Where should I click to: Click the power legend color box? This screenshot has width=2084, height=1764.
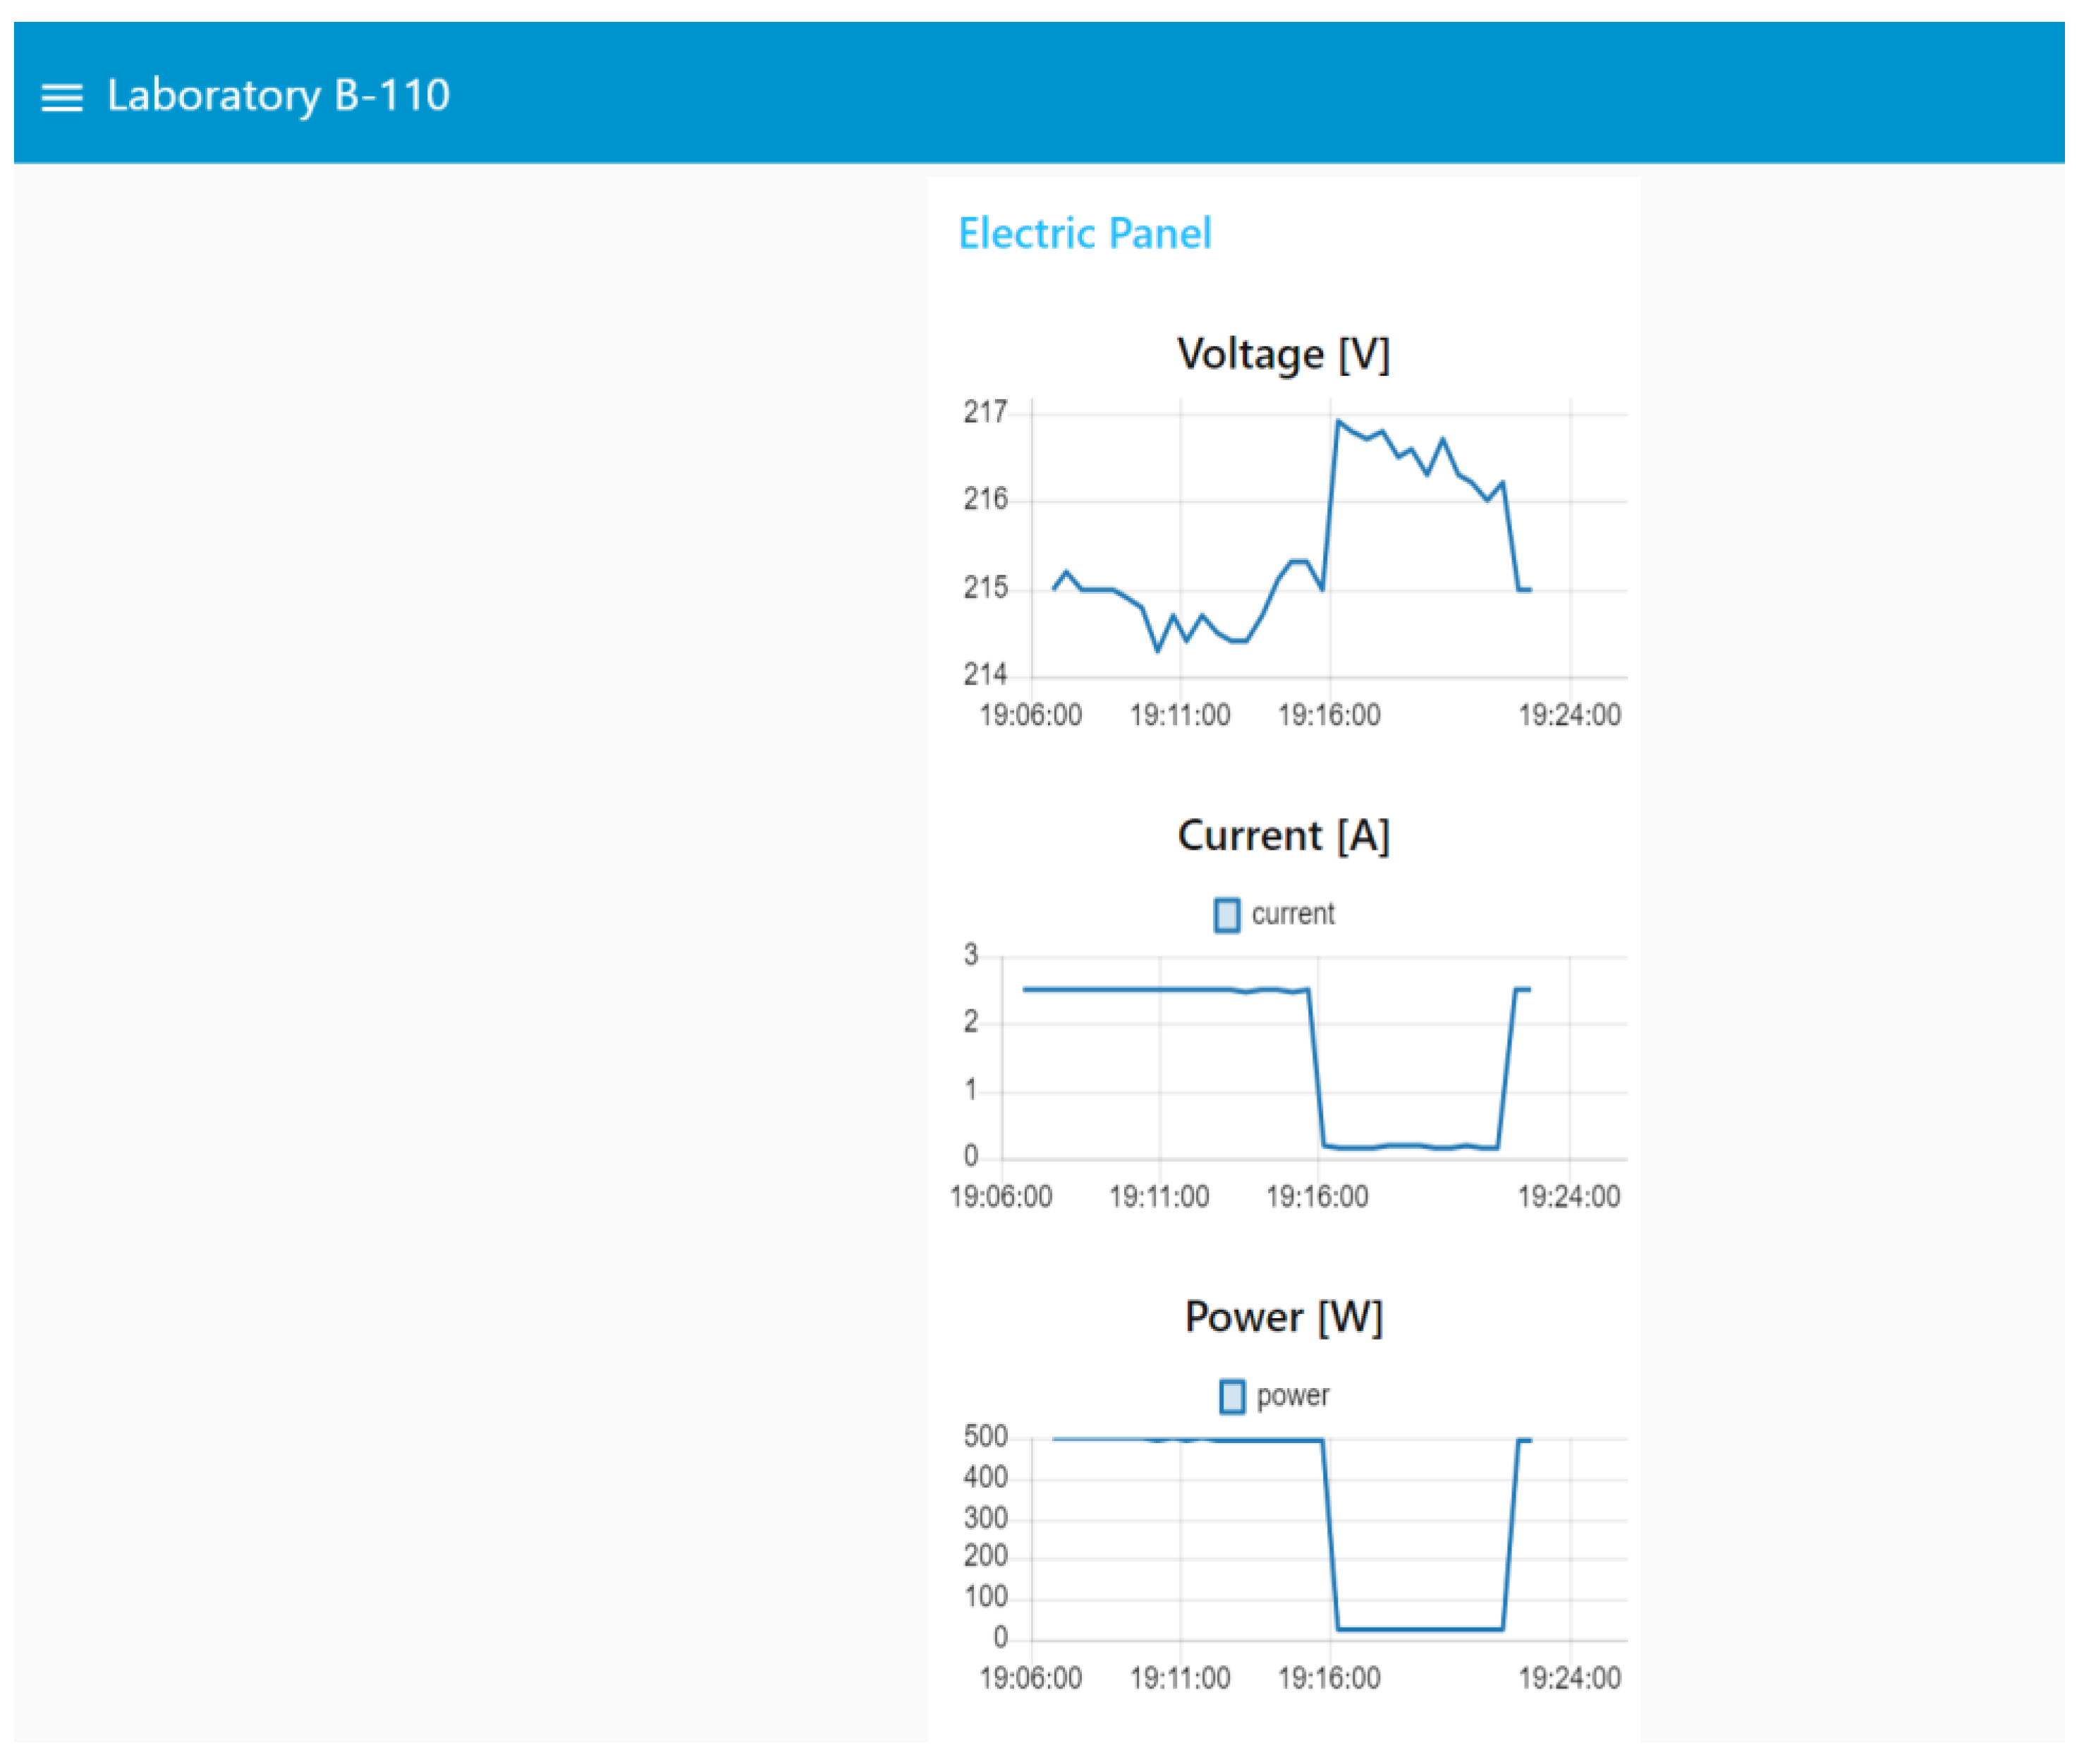(1231, 1395)
